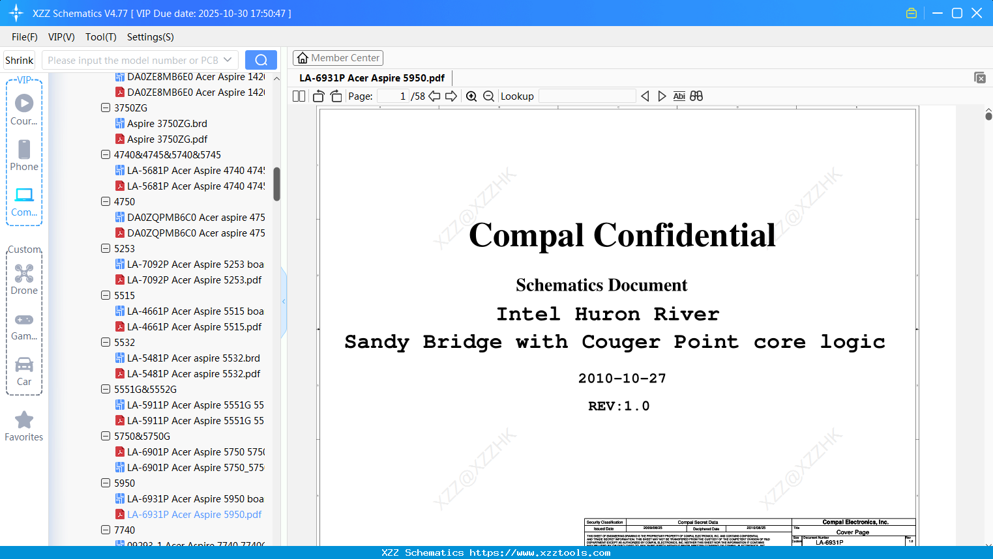Image resolution: width=993 pixels, height=559 pixels.
Task: Jump to previous Lookup match
Action: (x=645, y=96)
